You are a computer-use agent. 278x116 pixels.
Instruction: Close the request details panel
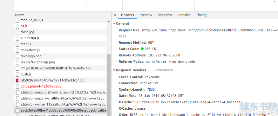[x=115, y=15]
